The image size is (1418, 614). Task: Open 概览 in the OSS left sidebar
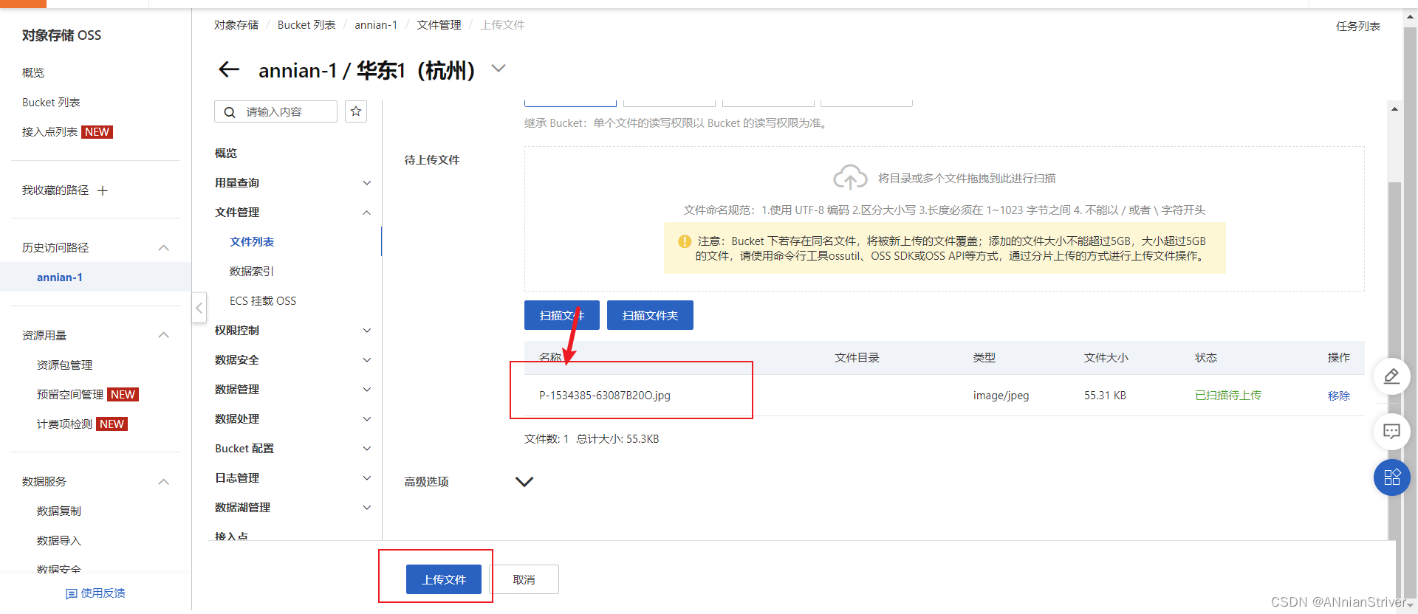click(x=33, y=72)
